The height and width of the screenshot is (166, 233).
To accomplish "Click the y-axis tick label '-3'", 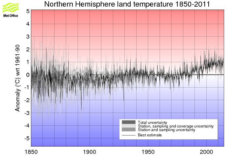I will coord(27,113).
